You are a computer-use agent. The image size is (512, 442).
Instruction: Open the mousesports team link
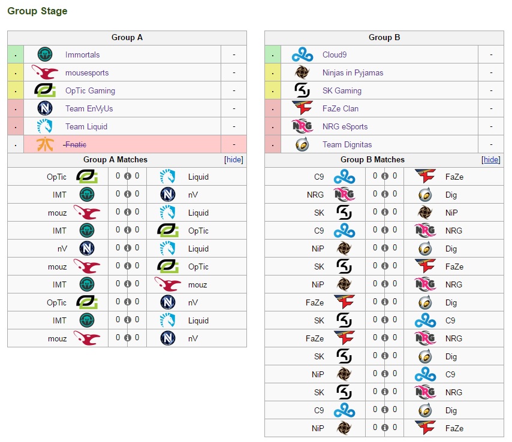pyautogui.click(x=87, y=72)
